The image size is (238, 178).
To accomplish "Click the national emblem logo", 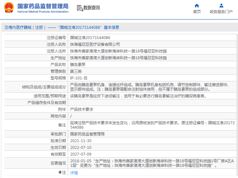I will click(9, 8).
